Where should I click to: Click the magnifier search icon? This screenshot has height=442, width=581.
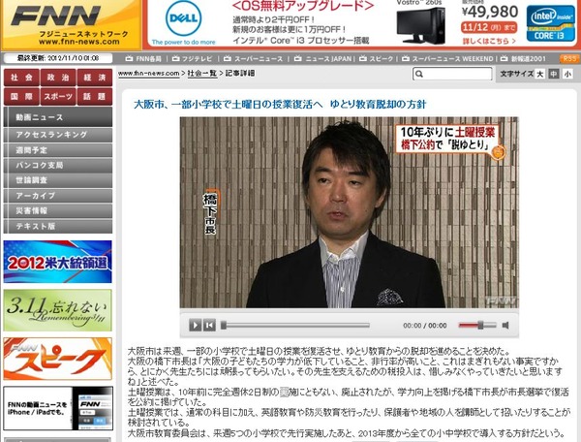pos(419,74)
